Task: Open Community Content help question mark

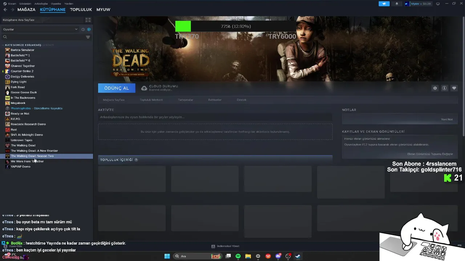Action: [x=136, y=159]
